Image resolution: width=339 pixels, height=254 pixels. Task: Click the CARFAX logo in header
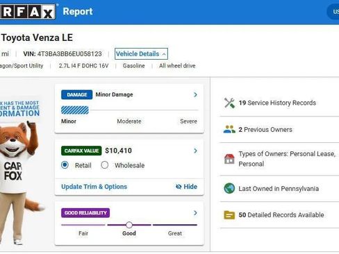pyautogui.click(x=28, y=12)
